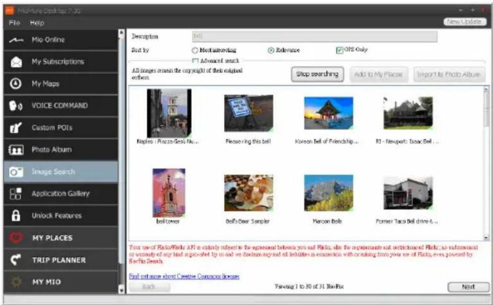This screenshot has width=493, height=305.
Task: Click the Back page button
Action: pyautogui.click(x=149, y=287)
